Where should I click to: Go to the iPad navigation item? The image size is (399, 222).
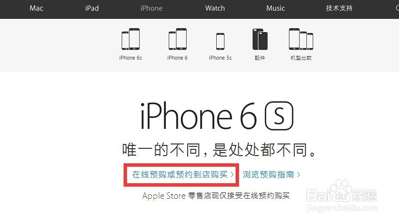click(92, 8)
